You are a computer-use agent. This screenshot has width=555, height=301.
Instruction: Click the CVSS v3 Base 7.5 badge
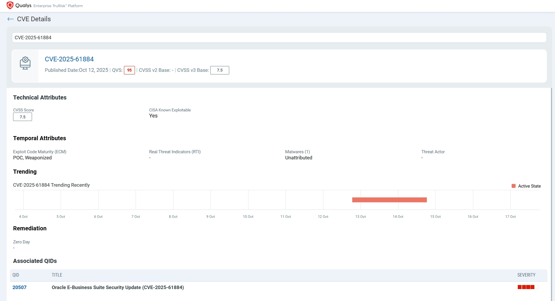(220, 70)
